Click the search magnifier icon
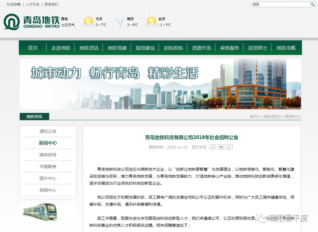 (x=312, y=4)
